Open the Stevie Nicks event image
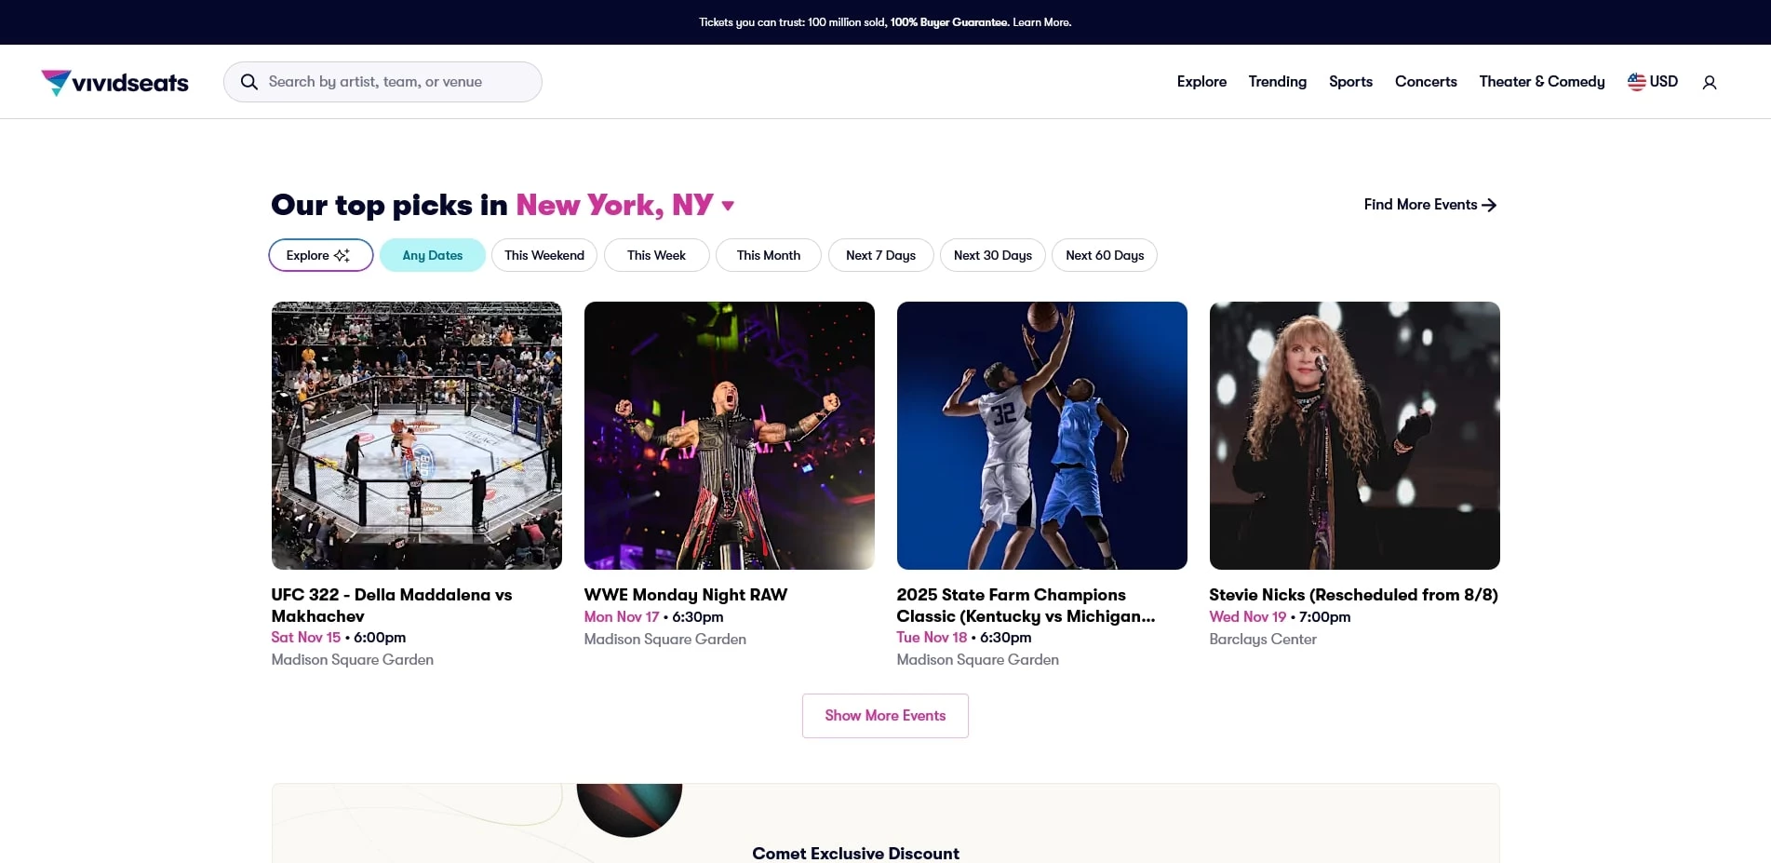Image resolution: width=1771 pixels, height=863 pixels. (x=1354, y=435)
